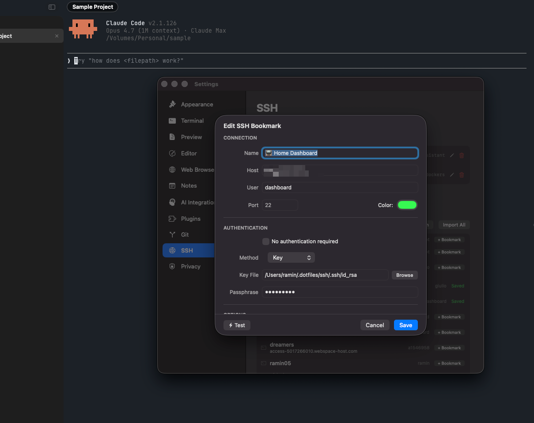Delete the bookmark ending in 'sistant' via trash
Image resolution: width=534 pixels, height=423 pixels.
[x=462, y=155]
